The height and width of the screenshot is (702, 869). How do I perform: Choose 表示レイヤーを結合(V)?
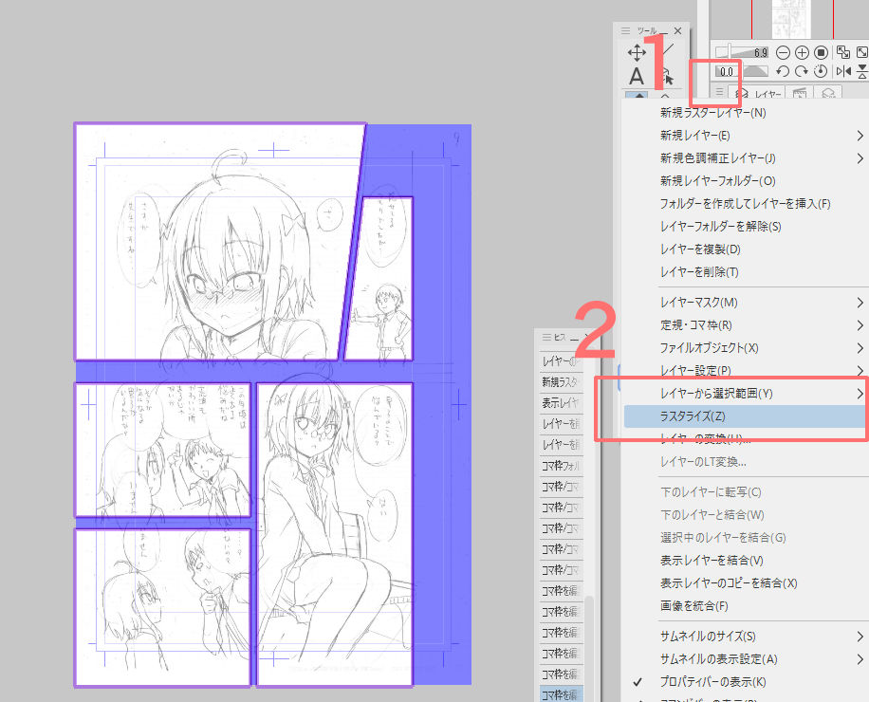coord(712,560)
